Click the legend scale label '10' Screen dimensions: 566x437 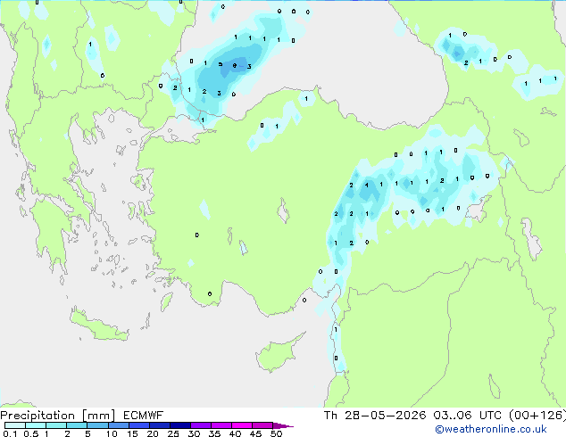tap(112, 433)
